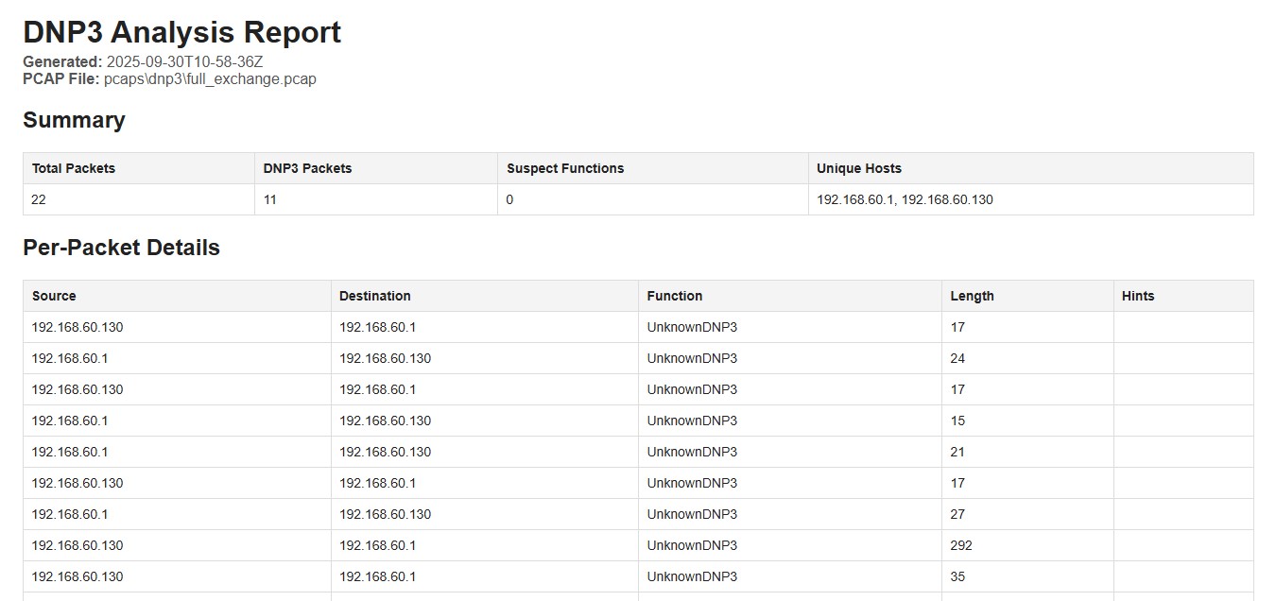Click the DNP3 Analysis Report heading

(x=181, y=32)
